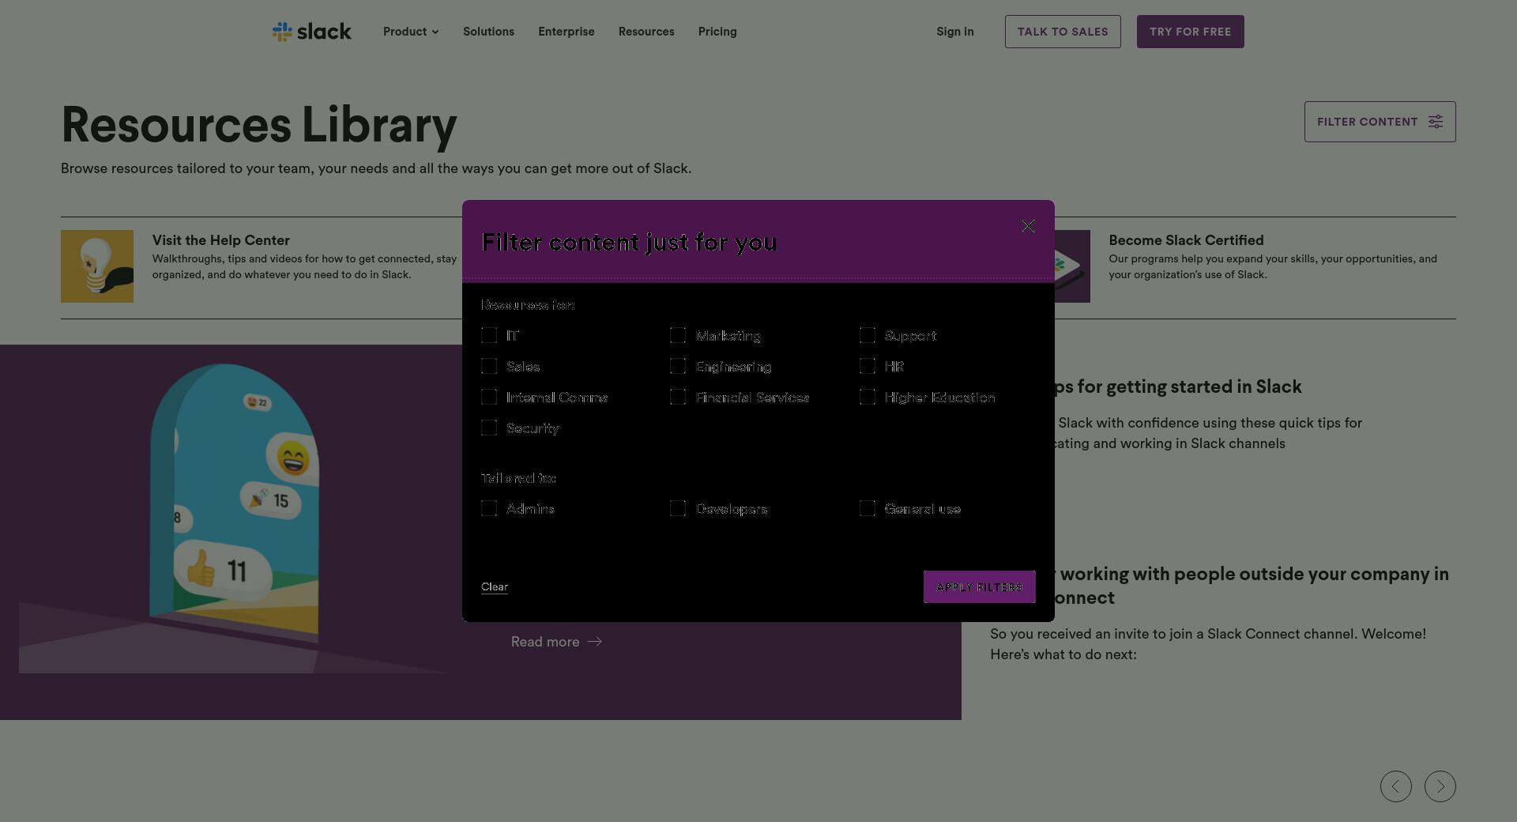The image size is (1517, 822).
Task: Click the Clear filters link
Action: (x=495, y=586)
